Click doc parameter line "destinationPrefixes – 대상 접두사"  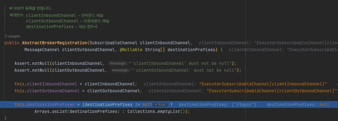click(62, 27)
